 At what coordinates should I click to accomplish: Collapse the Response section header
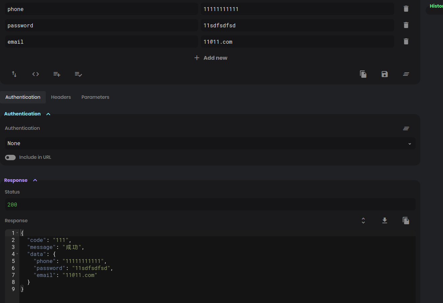(x=20, y=180)
